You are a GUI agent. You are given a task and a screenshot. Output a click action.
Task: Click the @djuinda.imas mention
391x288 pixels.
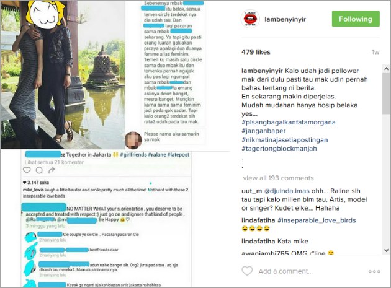287,191
